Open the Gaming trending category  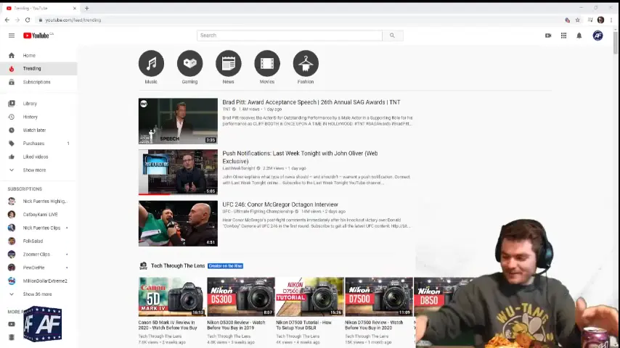pyautogui.click(x=189, y=64)
